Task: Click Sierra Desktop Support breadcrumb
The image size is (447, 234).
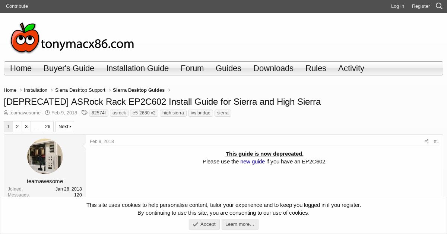Action: [80, 90]
